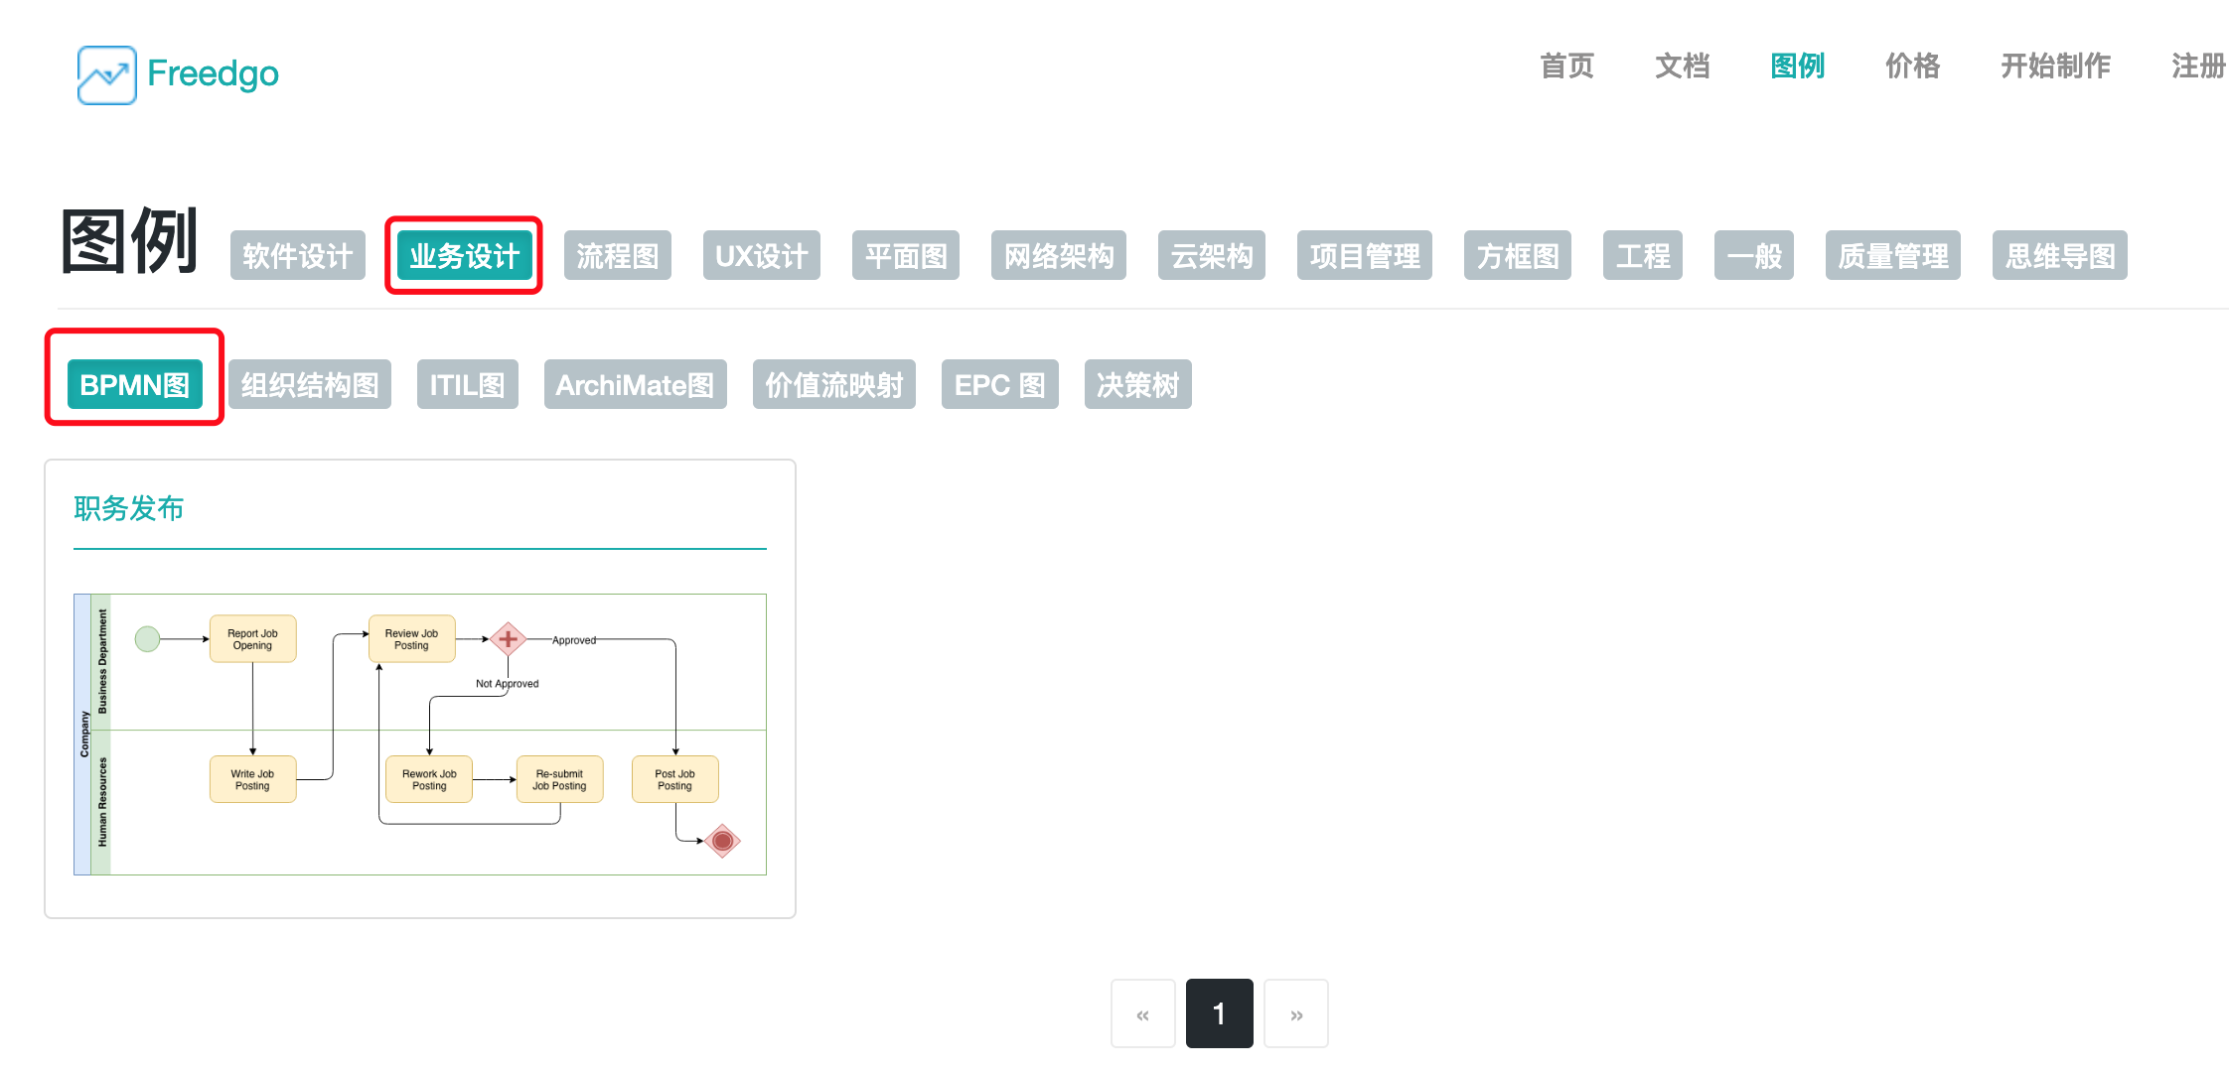Switch to the 思维导图 category
Screen dimensions: 2229x1074
tap(2060, 256)
